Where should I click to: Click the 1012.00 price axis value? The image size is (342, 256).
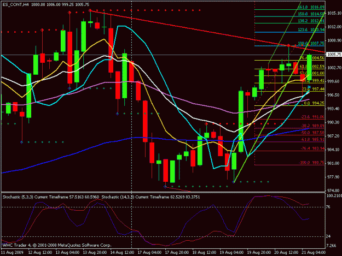click(334, 27)
